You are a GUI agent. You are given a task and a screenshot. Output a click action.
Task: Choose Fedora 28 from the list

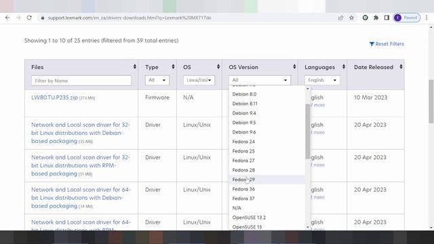[x=267, y=170]
